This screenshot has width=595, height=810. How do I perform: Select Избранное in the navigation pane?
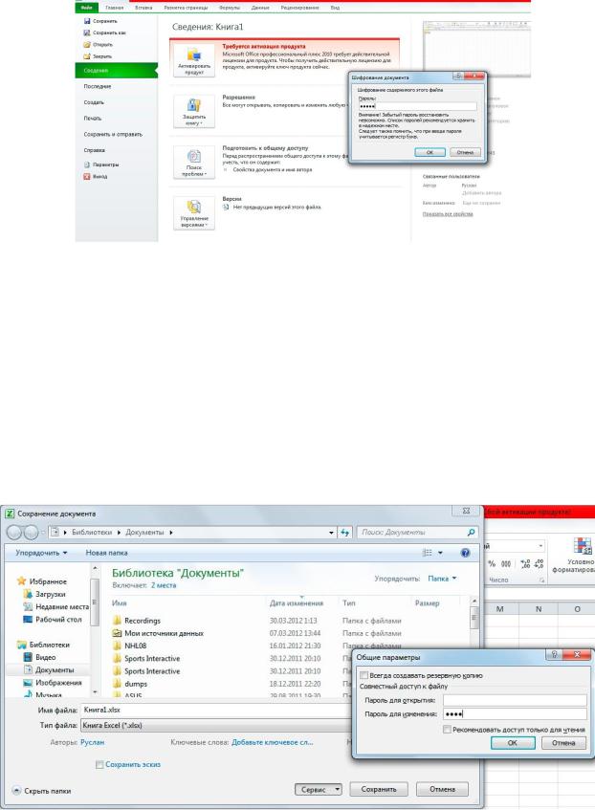click(x=42, y=581)
